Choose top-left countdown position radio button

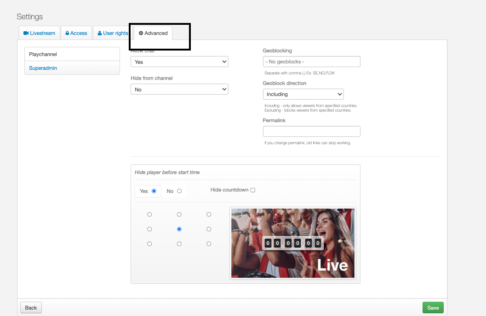click(149, 214)
